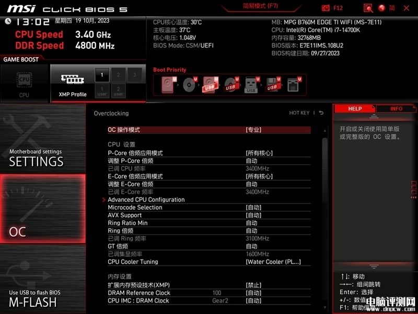
Task: Select the USB hard disk boot icon
Action: click(x=211, y=85)
